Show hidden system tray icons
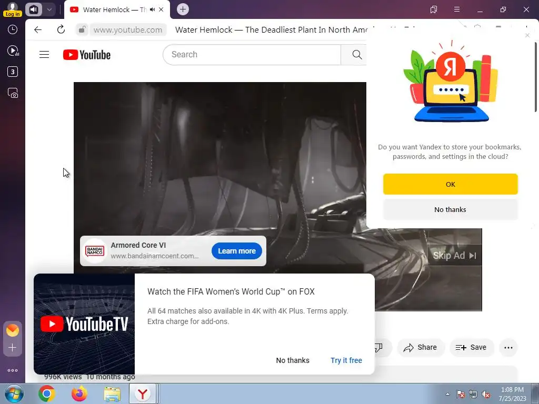Viewport: 539px width, 404px height. point(447,394)
